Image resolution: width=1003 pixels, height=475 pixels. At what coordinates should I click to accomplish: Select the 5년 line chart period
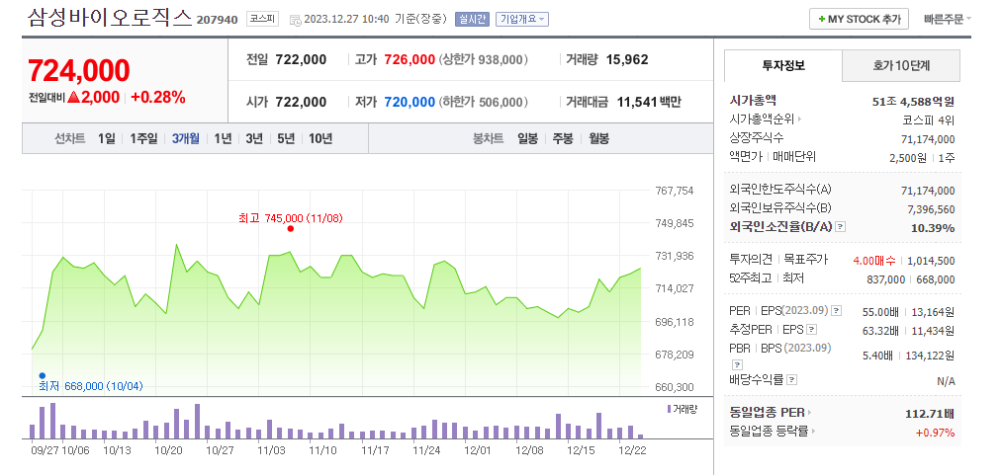286,138
